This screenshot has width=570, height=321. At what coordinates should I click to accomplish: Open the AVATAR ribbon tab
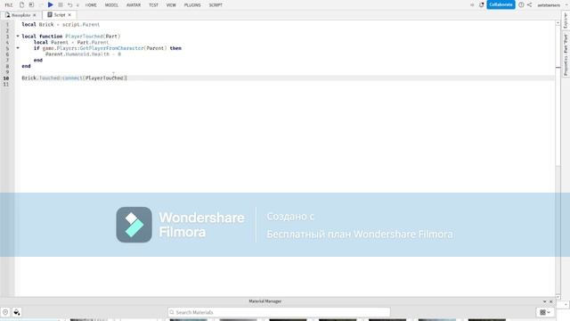point(134,5)
